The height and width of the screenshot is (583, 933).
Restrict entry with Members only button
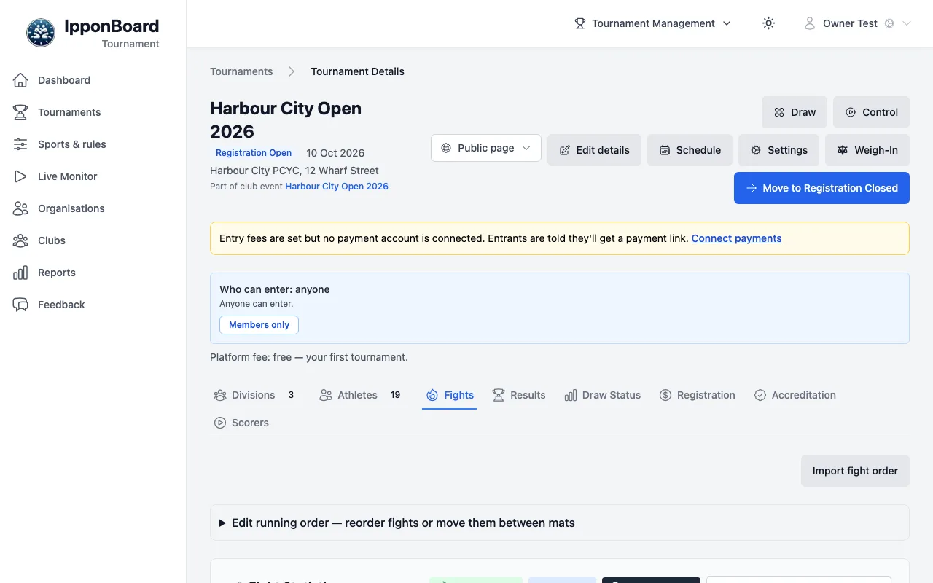259,325
